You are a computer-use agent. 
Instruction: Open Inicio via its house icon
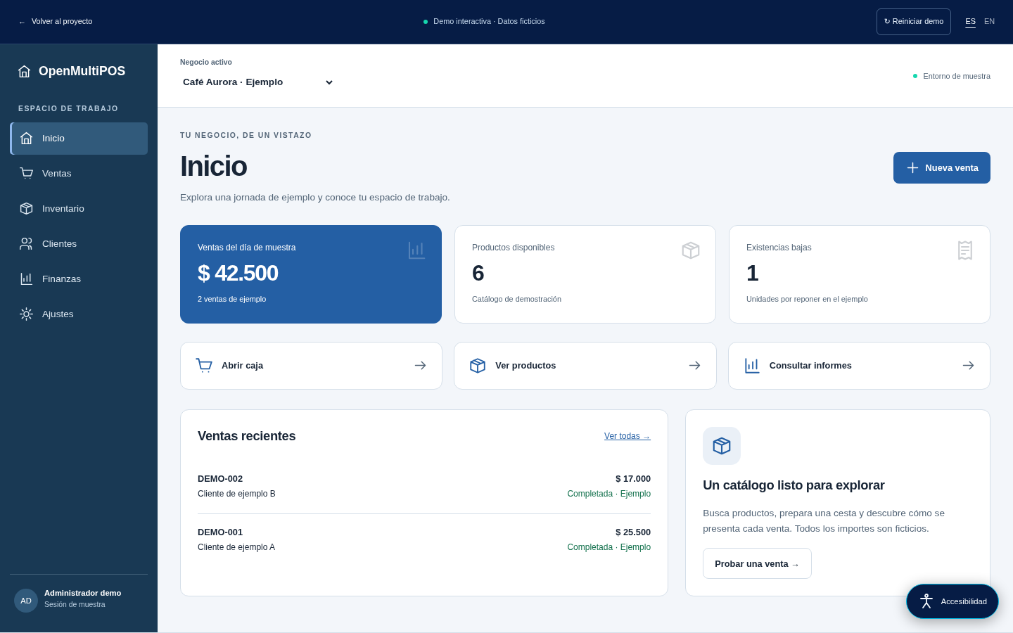[26, 139]
